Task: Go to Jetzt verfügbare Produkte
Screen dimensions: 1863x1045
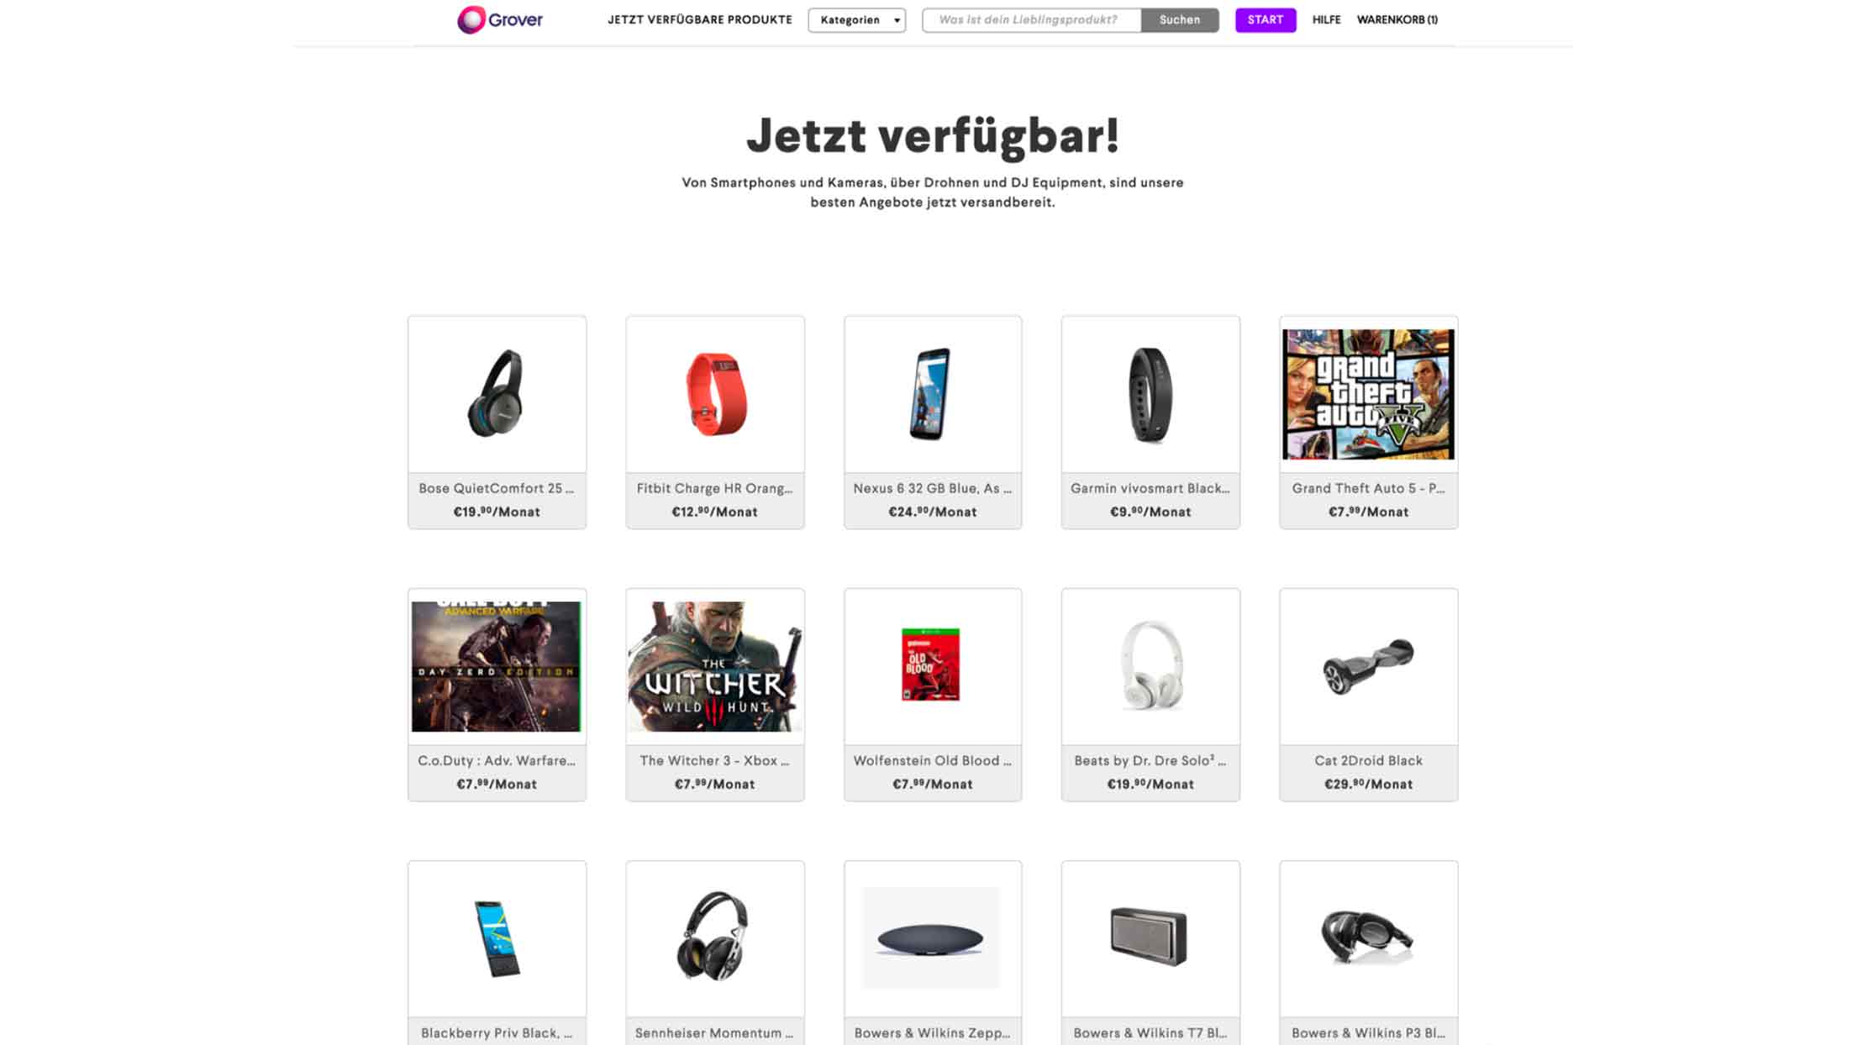Action: click(x=699, y=20)
